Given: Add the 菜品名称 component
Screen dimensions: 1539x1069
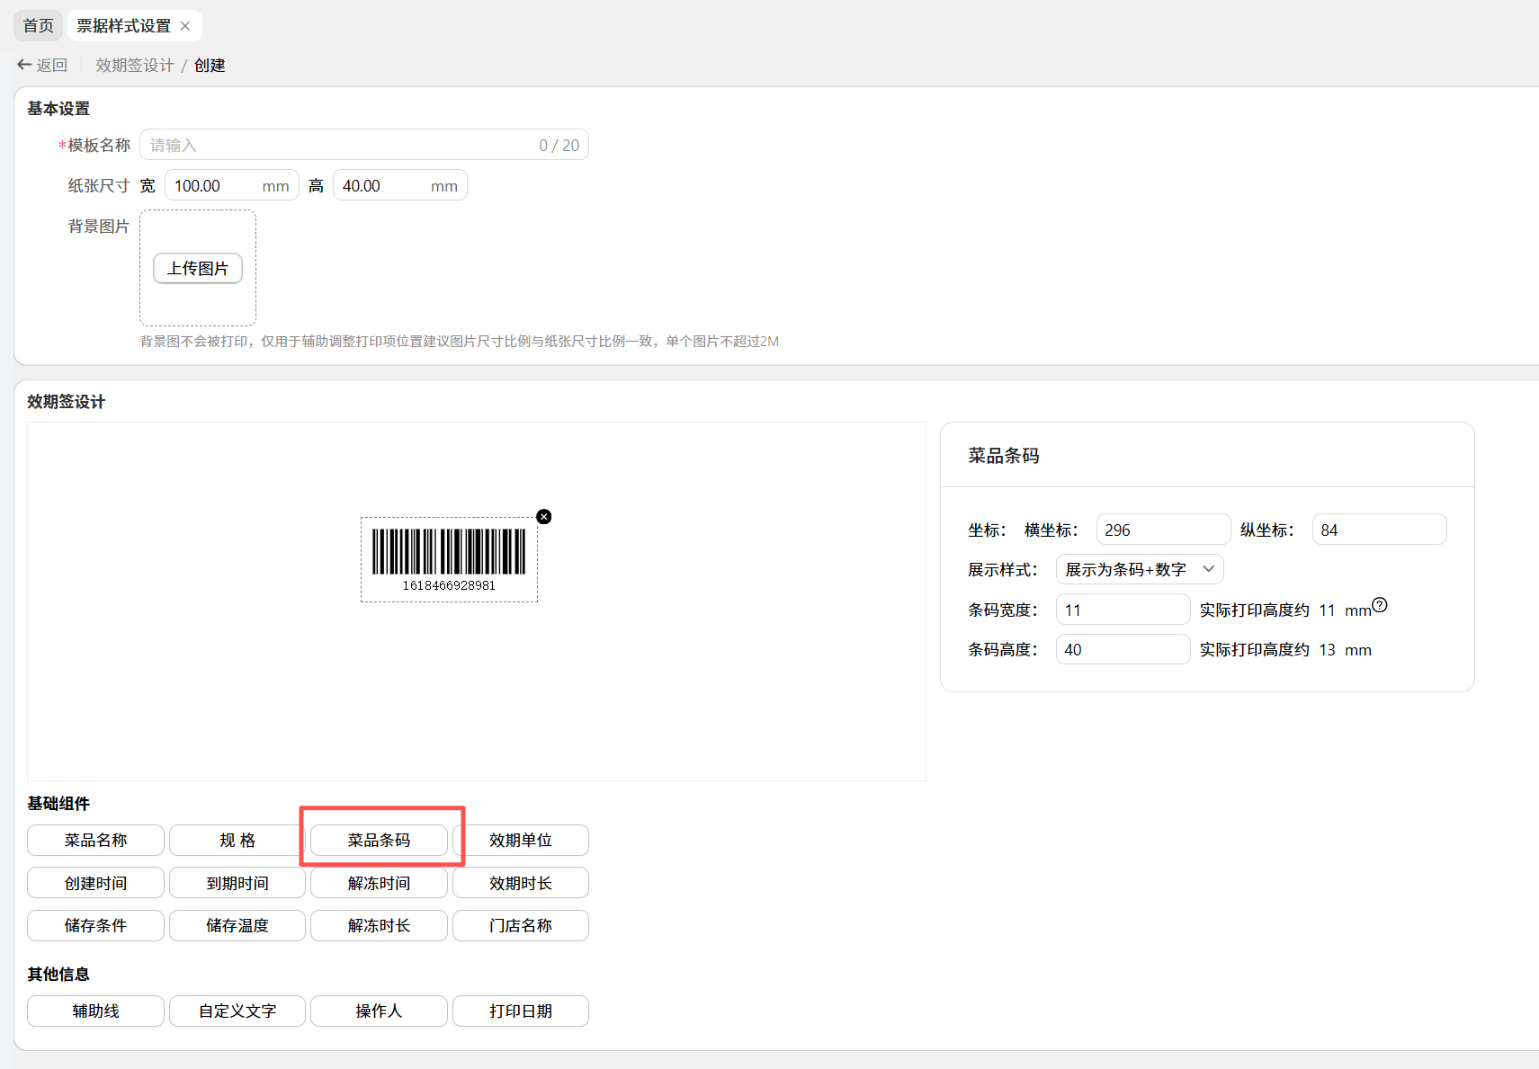Looking at the screenshot, I should 95,840.
